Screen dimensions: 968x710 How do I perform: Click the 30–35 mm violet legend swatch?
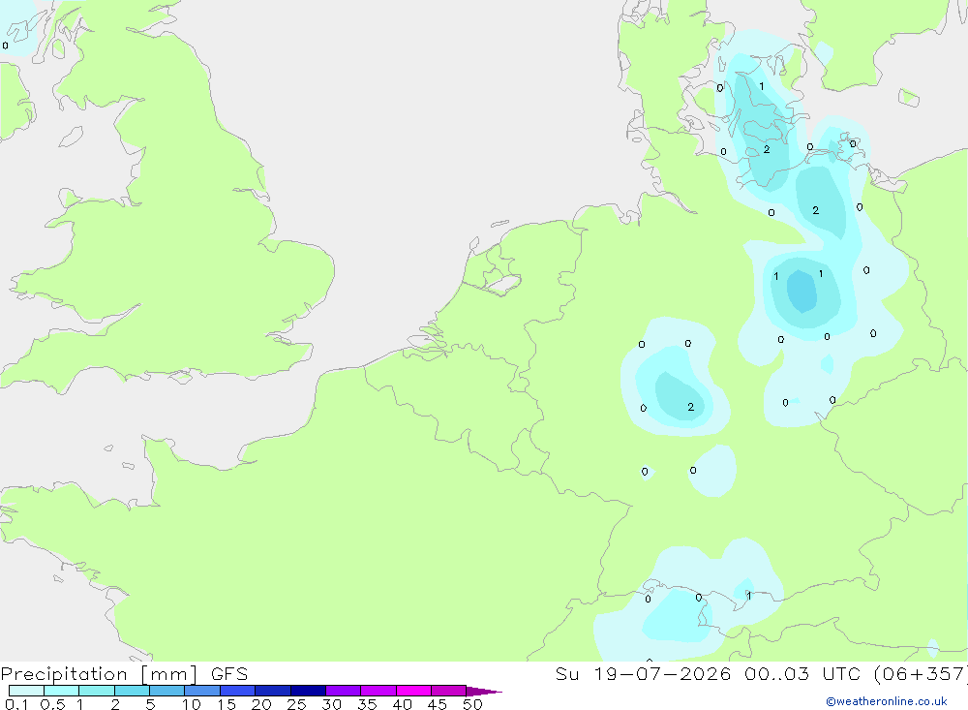click(x=344, y=691)
